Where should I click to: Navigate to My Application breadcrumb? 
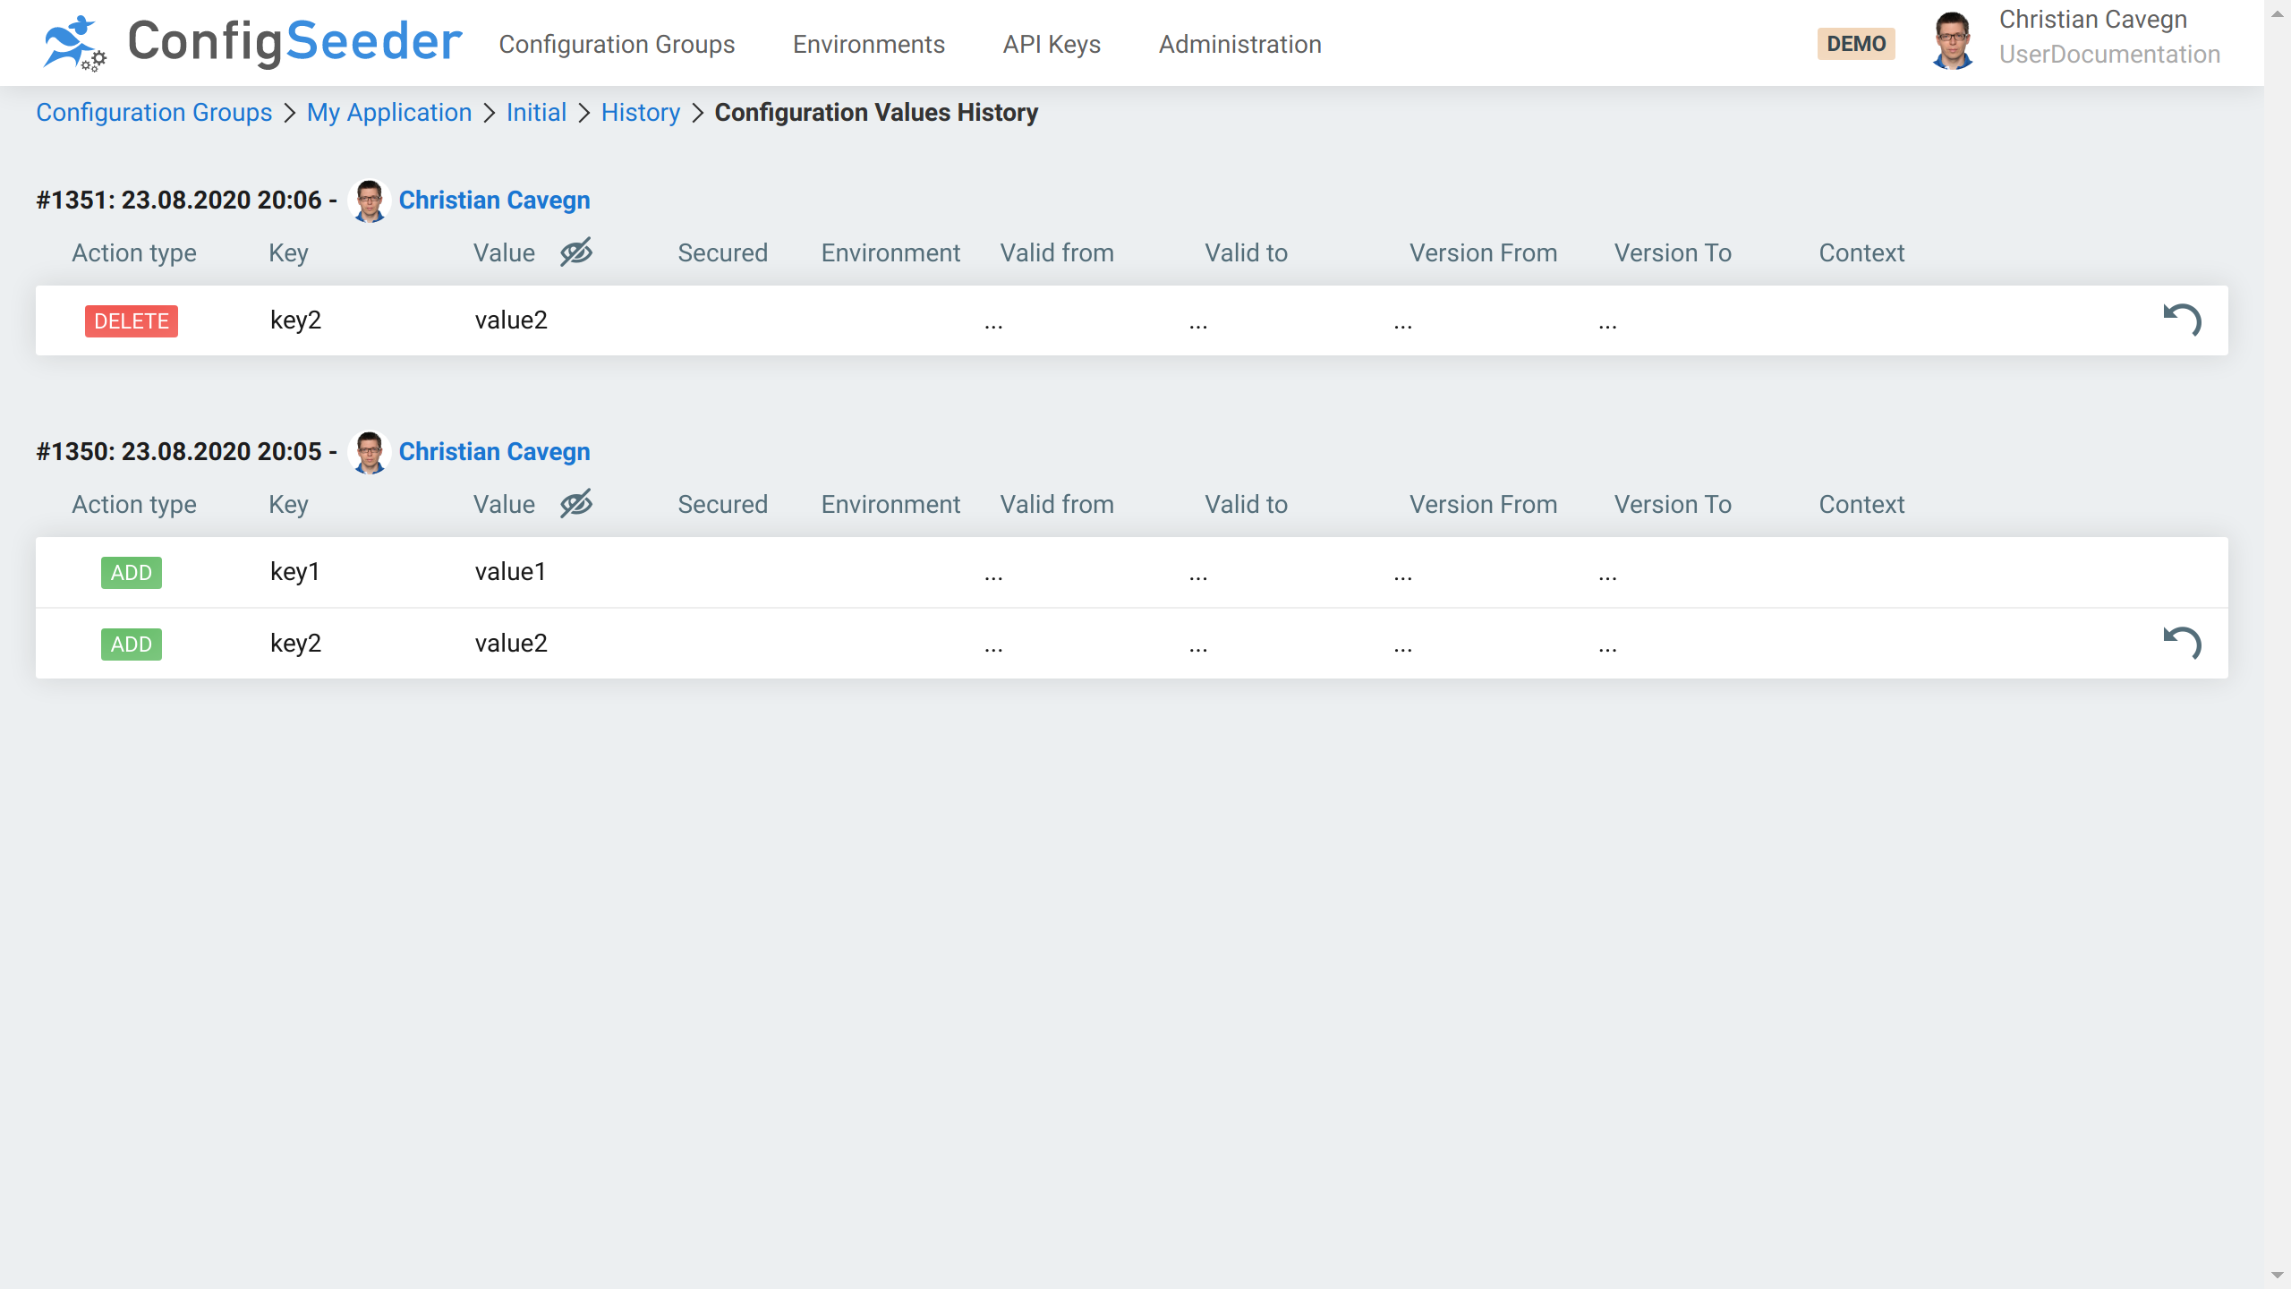coord(389,113)
